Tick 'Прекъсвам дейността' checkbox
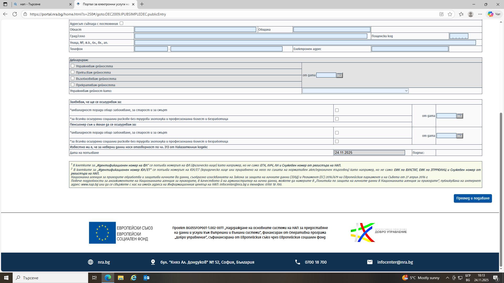This screenshot has width=504, height=283. coord(72,72)
